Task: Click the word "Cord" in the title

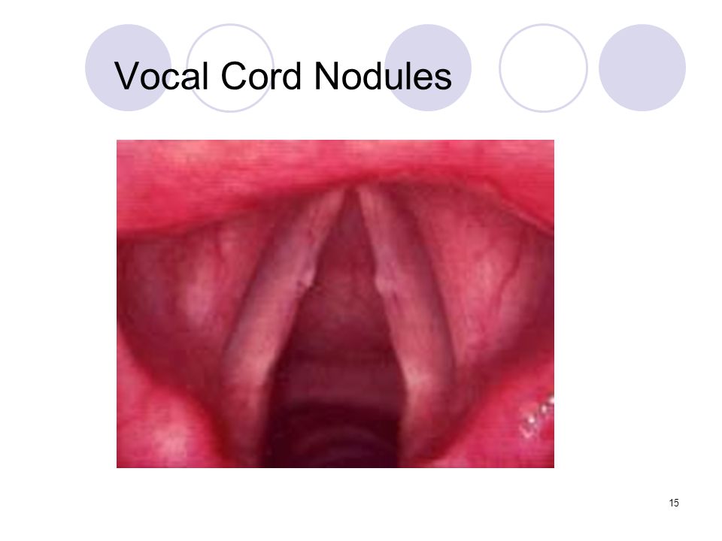Action: tap(261, 76)
